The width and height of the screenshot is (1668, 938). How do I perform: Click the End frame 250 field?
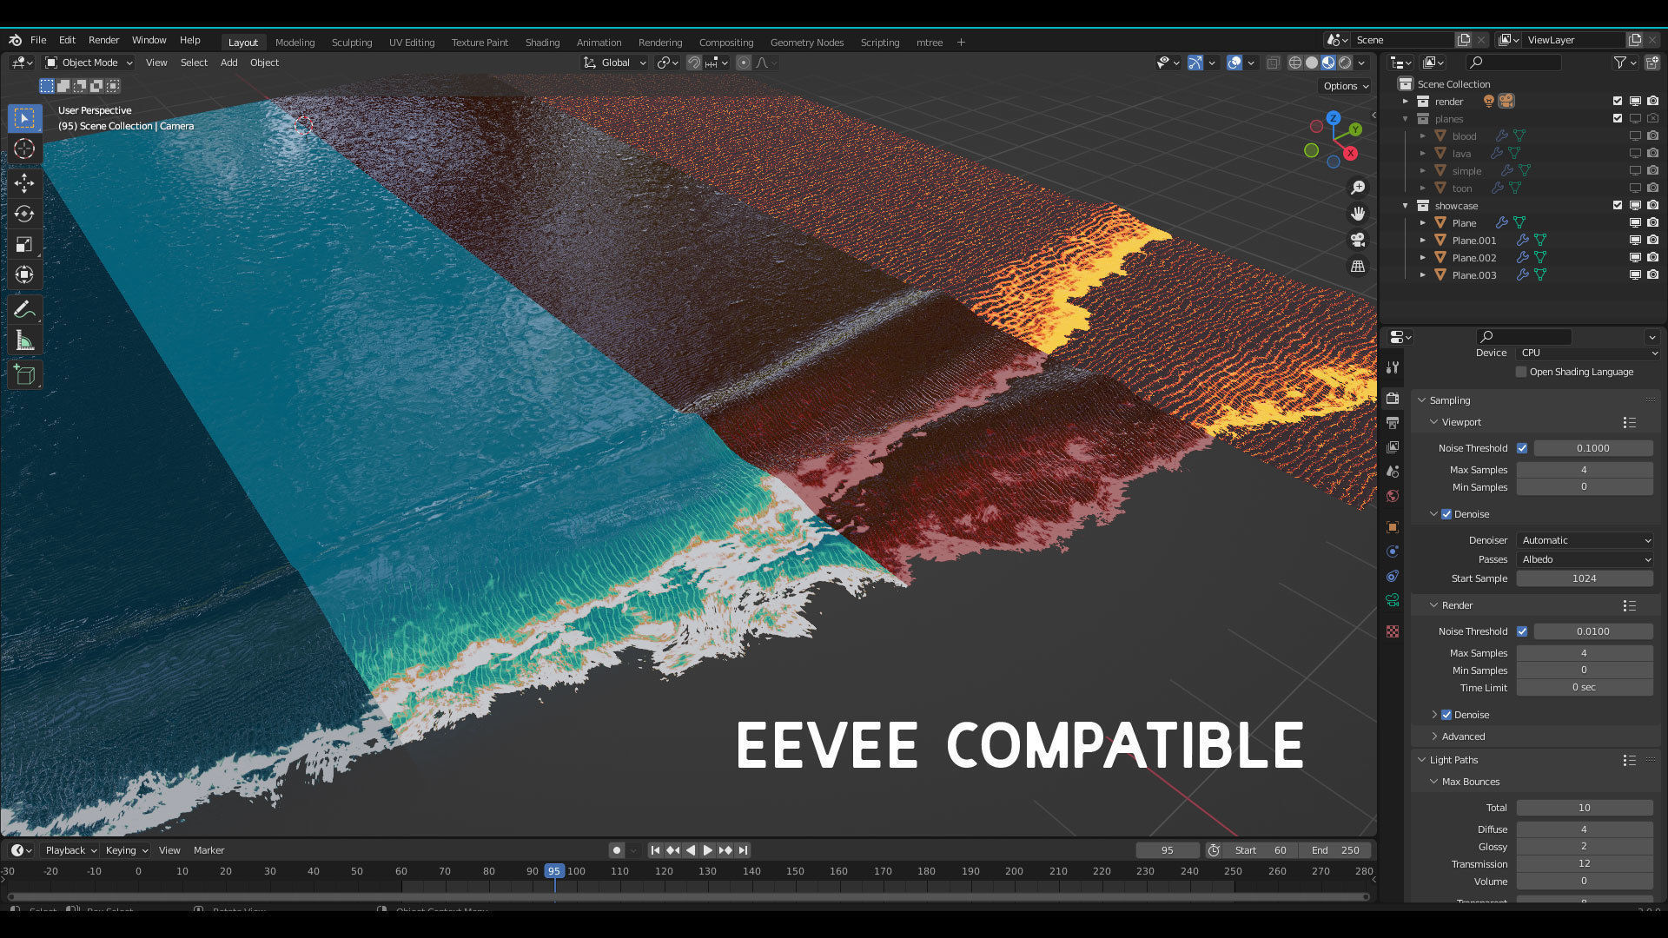tap(1336, 850)
